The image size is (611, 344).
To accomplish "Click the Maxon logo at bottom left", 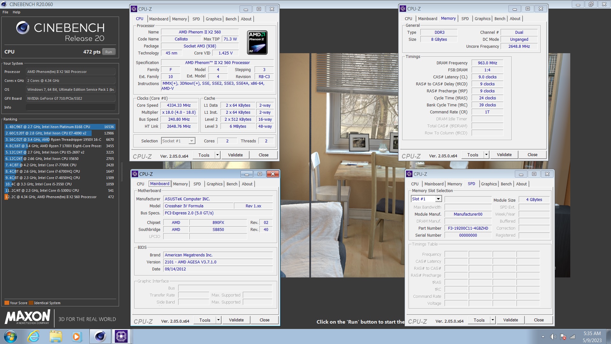I will pyautogui.click(x=28, y=317).
